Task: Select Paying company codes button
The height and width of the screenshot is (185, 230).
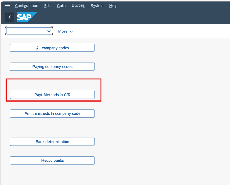Action: (x=52, y=66)
